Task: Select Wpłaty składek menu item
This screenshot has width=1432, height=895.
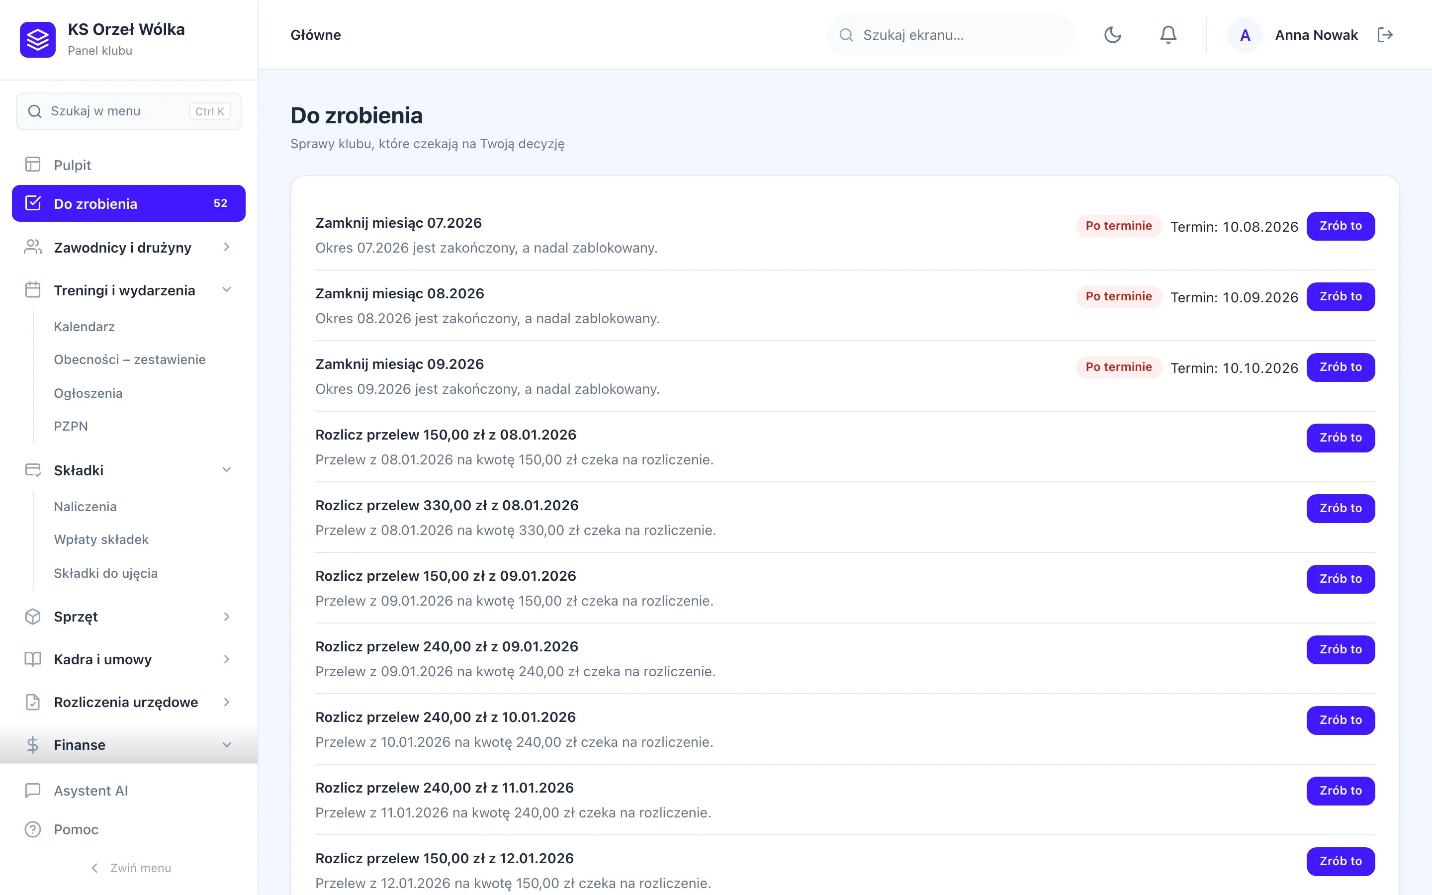Action: click(x=101, y=539)
